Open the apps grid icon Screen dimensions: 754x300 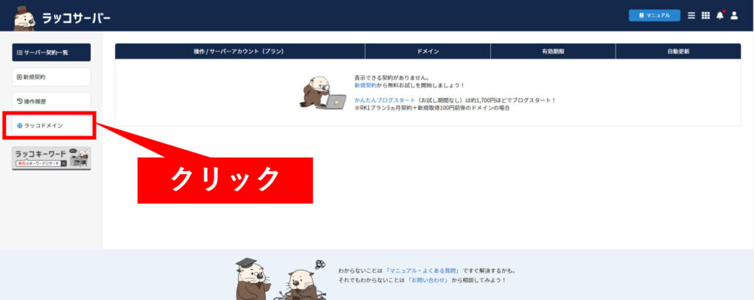[705, 15]
